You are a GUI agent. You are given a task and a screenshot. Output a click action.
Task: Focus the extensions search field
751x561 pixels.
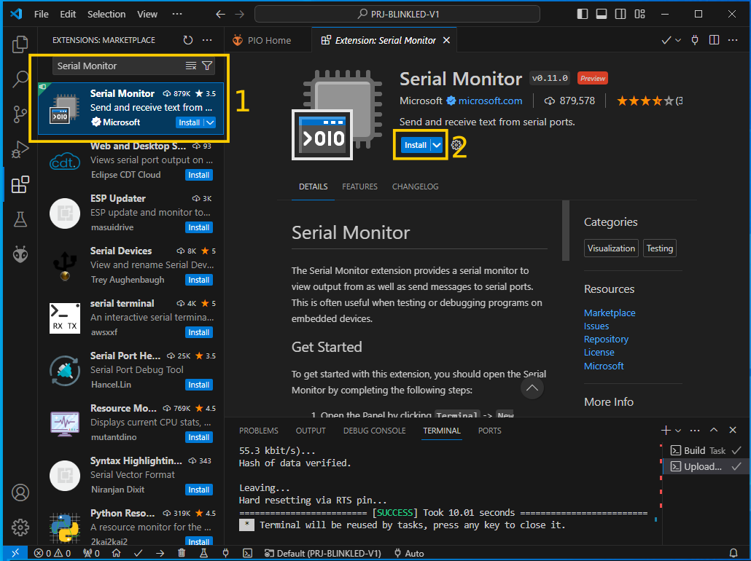point(120,66)
